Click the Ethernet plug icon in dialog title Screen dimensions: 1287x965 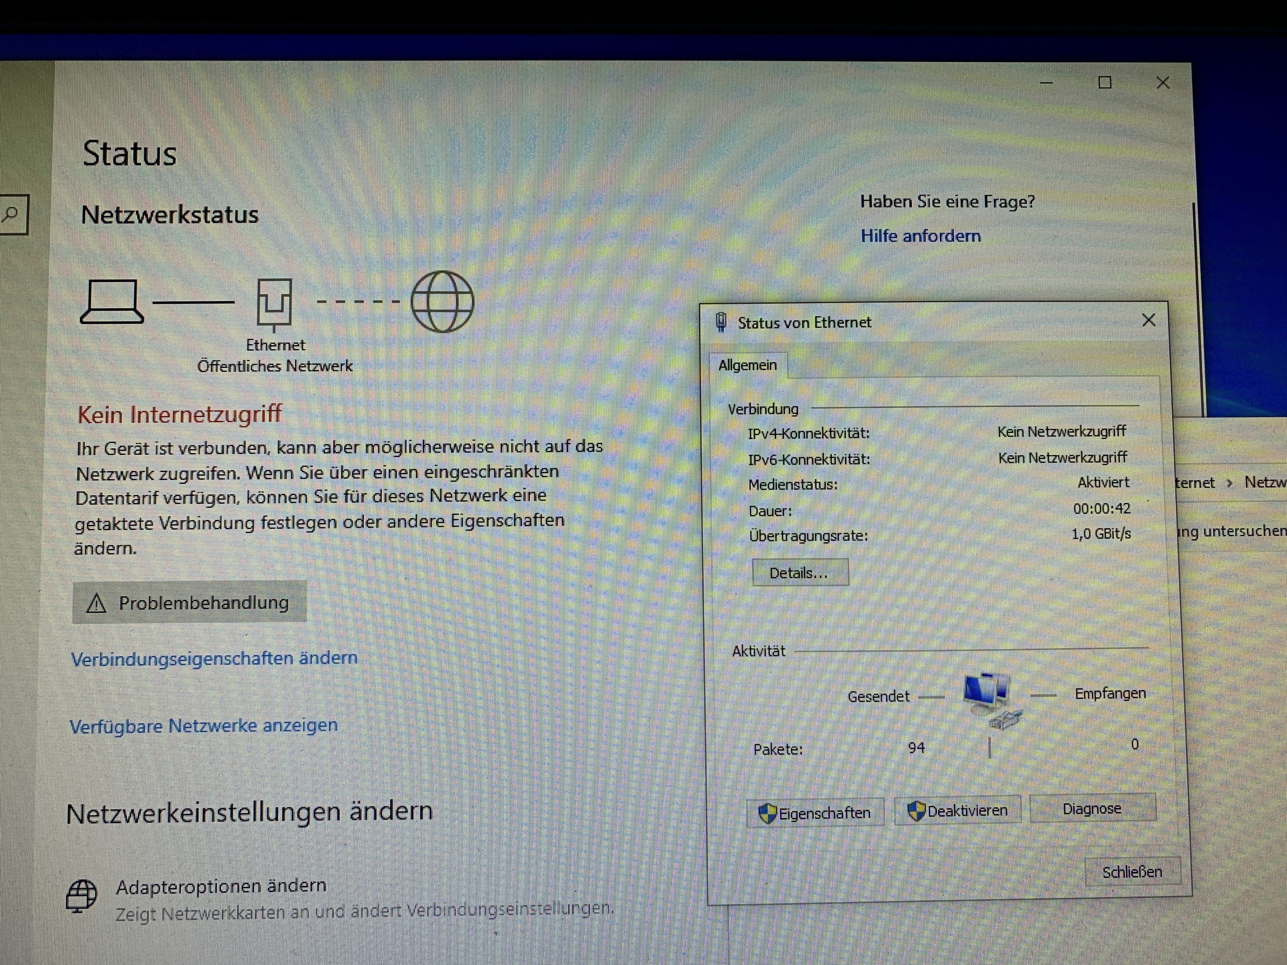721,322
